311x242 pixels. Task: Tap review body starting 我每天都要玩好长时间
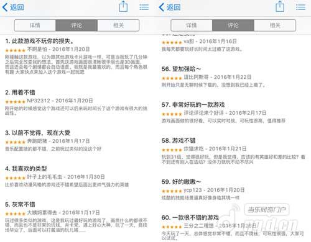(x=202, y=49)
